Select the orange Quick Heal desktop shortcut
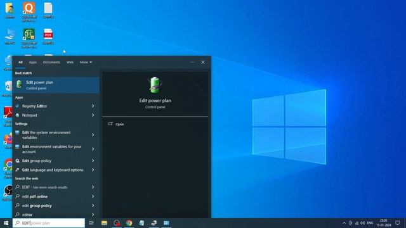The height and width of the screenshot is (228, 406). [x=29, y=11]
